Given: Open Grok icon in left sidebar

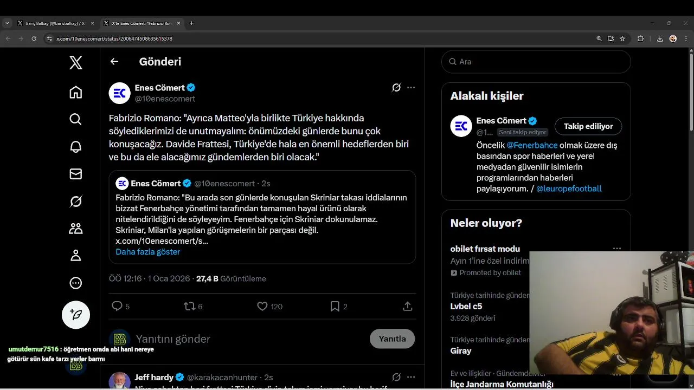Looking at the screenshot, I should [x=76, y=201].
